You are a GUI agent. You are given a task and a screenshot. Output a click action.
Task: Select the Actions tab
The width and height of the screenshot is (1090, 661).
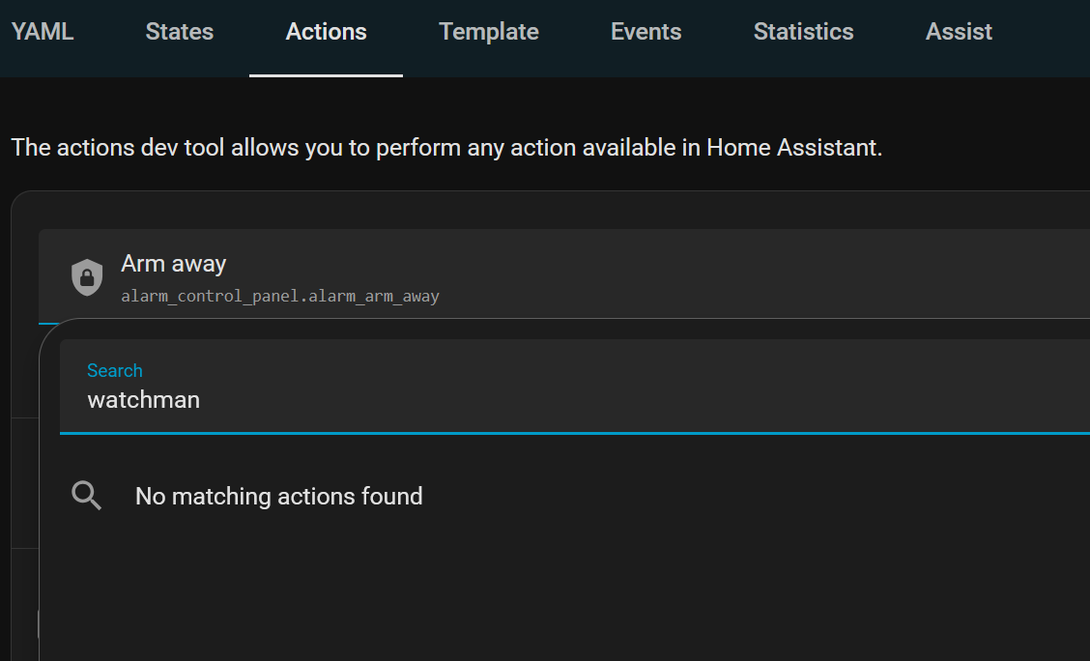(326, 32)
